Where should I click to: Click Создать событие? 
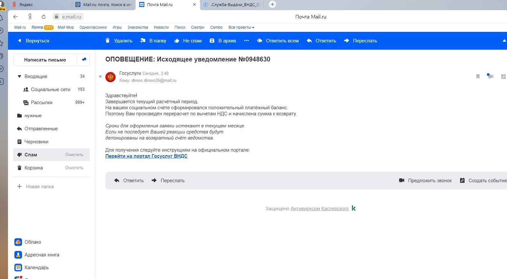click(x=483, y=181)
